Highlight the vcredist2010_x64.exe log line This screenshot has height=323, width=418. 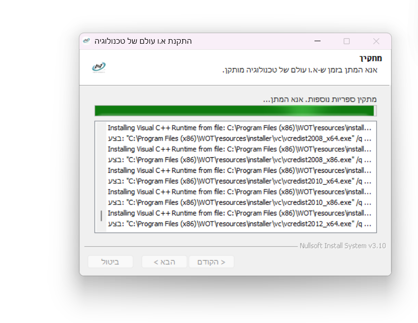point(239,181)
